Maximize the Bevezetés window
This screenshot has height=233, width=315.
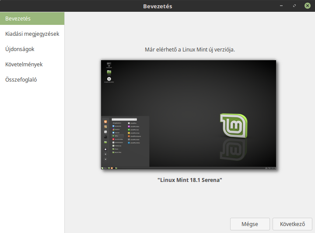(x=294, y=6)
